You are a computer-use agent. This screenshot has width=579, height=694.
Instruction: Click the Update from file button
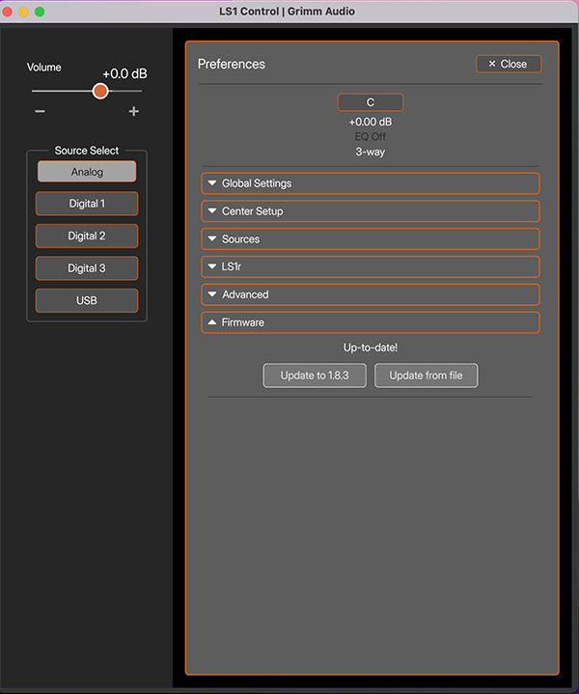click(x=426, y=375)
